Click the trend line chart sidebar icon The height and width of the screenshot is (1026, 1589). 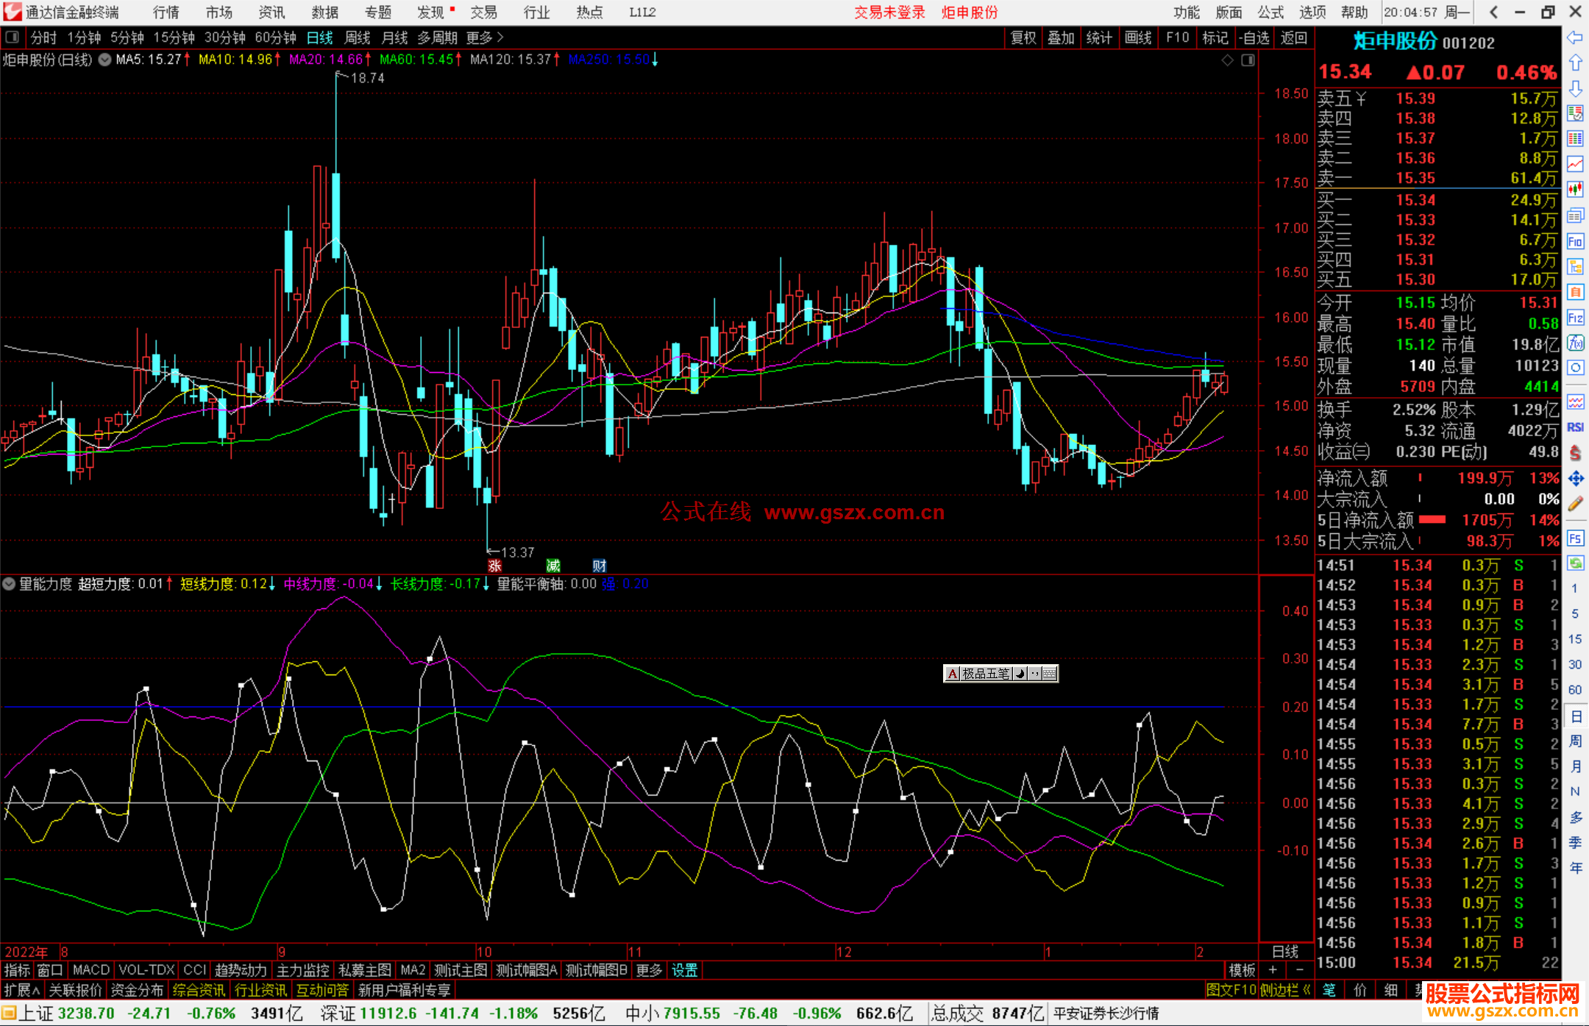[1575, 164]
